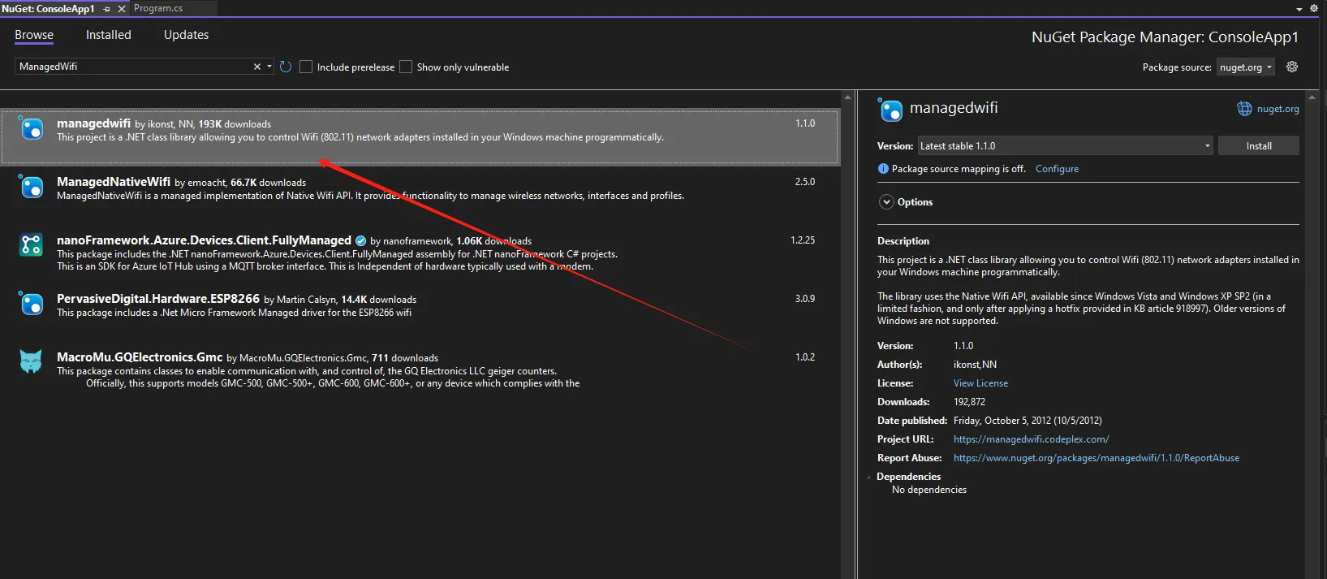Select the ManagedNativeWifi package name
The width and height of the screenshot is (1327, 579).
tap(114, 182)
